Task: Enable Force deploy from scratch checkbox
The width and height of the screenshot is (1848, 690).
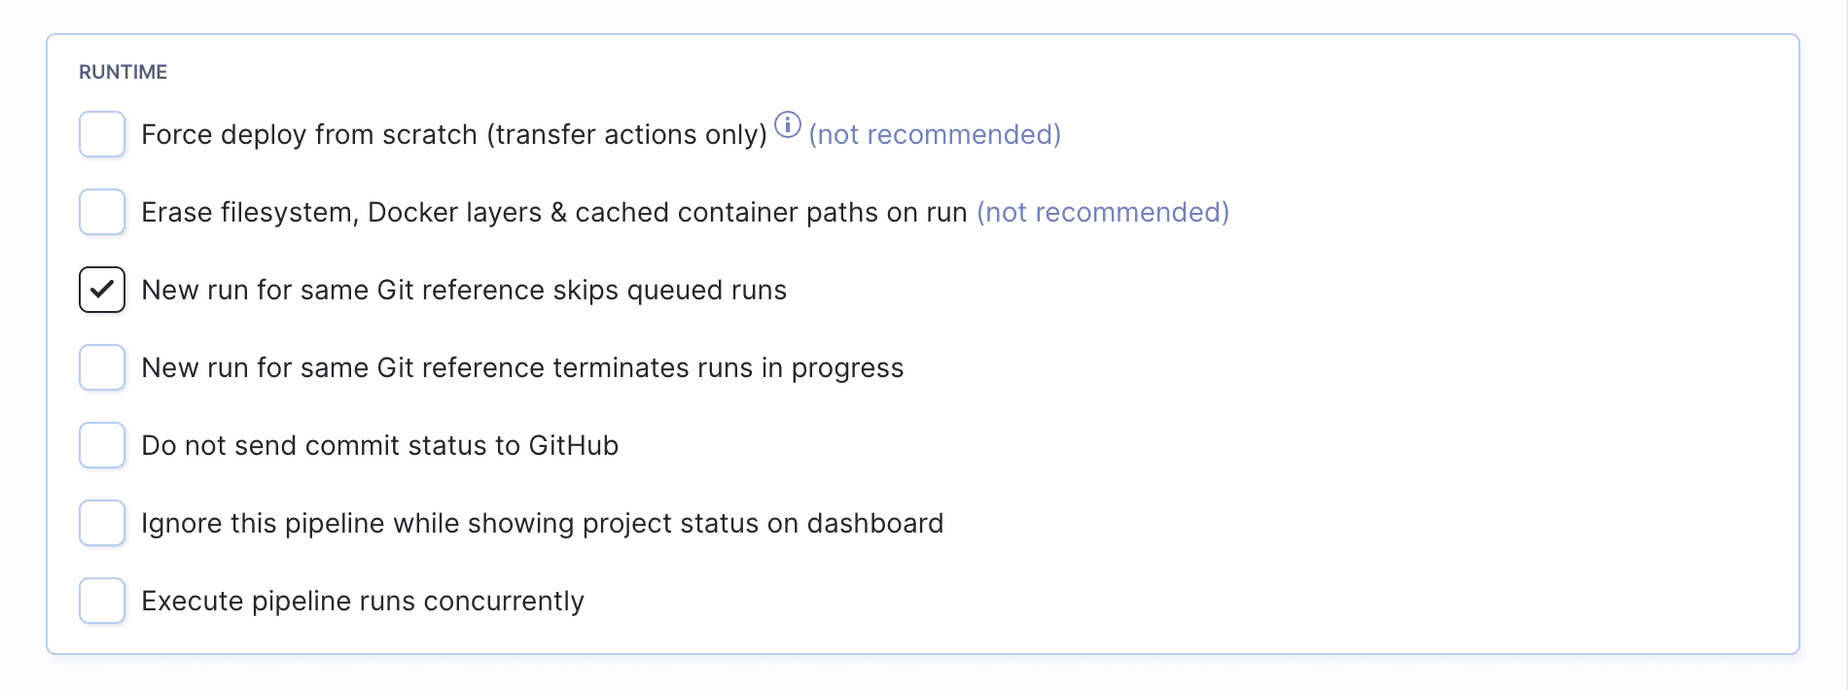Action: pos(102,134)
